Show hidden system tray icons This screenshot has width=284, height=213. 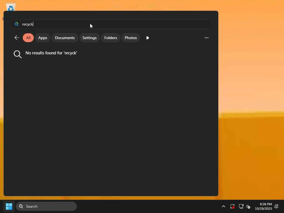coord(224,206)
